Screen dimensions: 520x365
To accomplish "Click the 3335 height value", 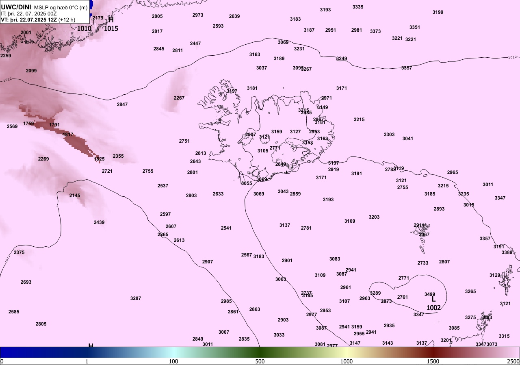I will (x=358, y=7).
